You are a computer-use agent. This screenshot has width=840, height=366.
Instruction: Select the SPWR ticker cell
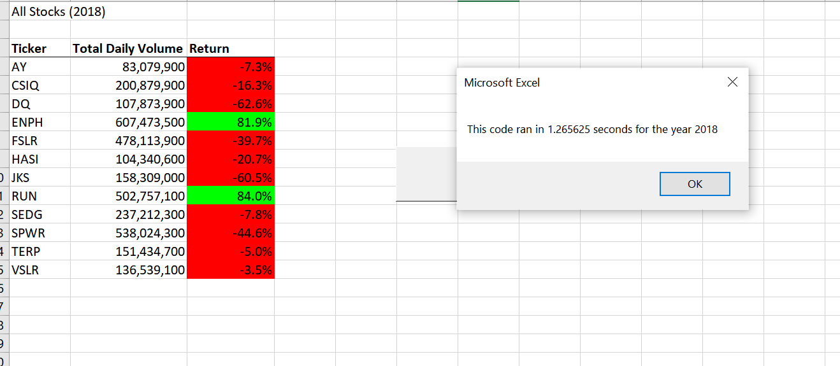coord(40,233)
